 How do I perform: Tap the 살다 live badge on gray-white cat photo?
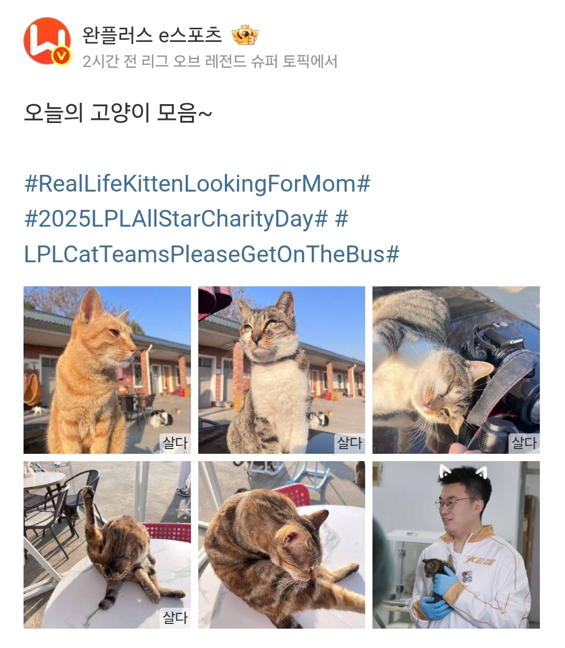[349, 443]
